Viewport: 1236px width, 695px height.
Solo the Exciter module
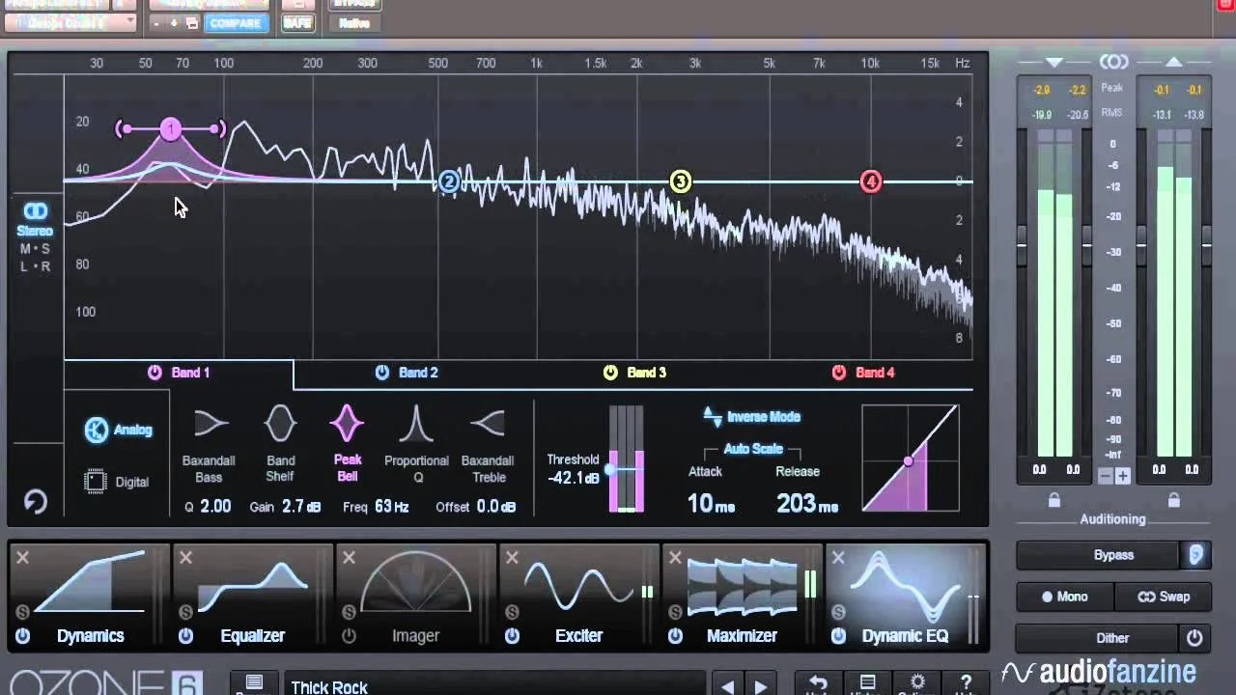pyautogui.click(x=512, y=612)
